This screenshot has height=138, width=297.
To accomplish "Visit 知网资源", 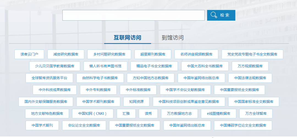I will pyautogui.click(x=136, y=102).
